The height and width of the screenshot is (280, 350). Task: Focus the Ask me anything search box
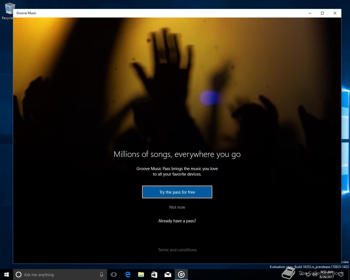pyautogui.click(x=60, y=275)
